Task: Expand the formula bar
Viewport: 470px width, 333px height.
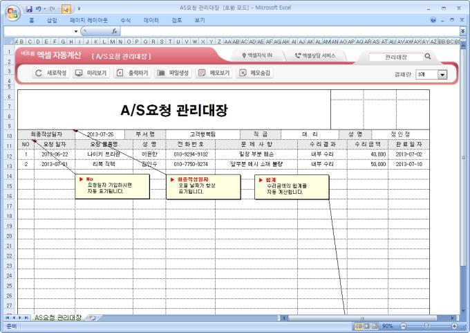Action: 462,31
